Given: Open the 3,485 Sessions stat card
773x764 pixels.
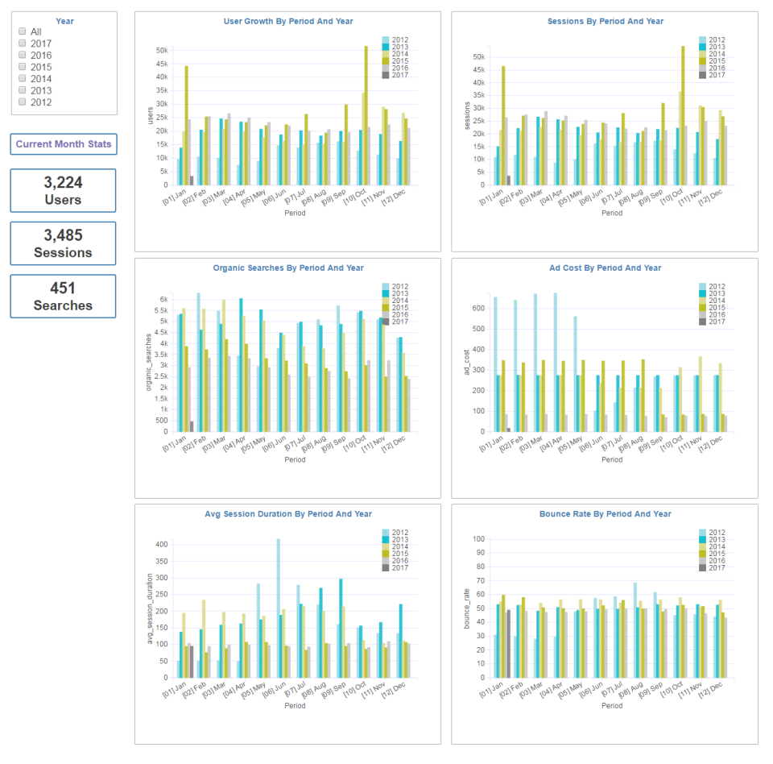Looking at the screenshot, I should coord(63,243).
